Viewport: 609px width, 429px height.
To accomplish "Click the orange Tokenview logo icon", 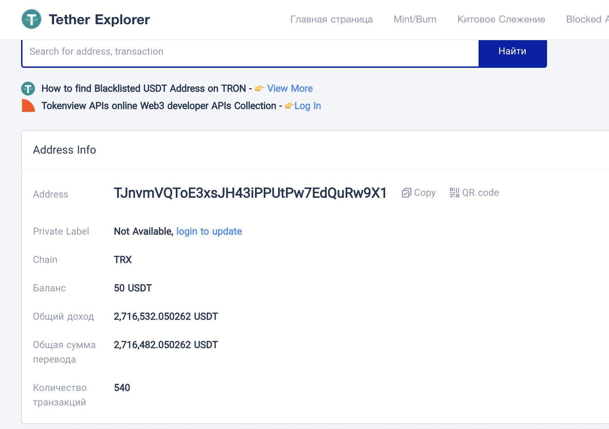I will [x=28, y=106].
